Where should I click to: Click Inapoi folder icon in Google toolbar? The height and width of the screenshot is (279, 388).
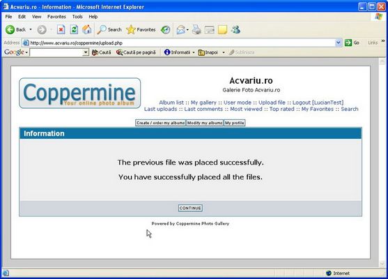pyautogui.click(x=201, y=52)
